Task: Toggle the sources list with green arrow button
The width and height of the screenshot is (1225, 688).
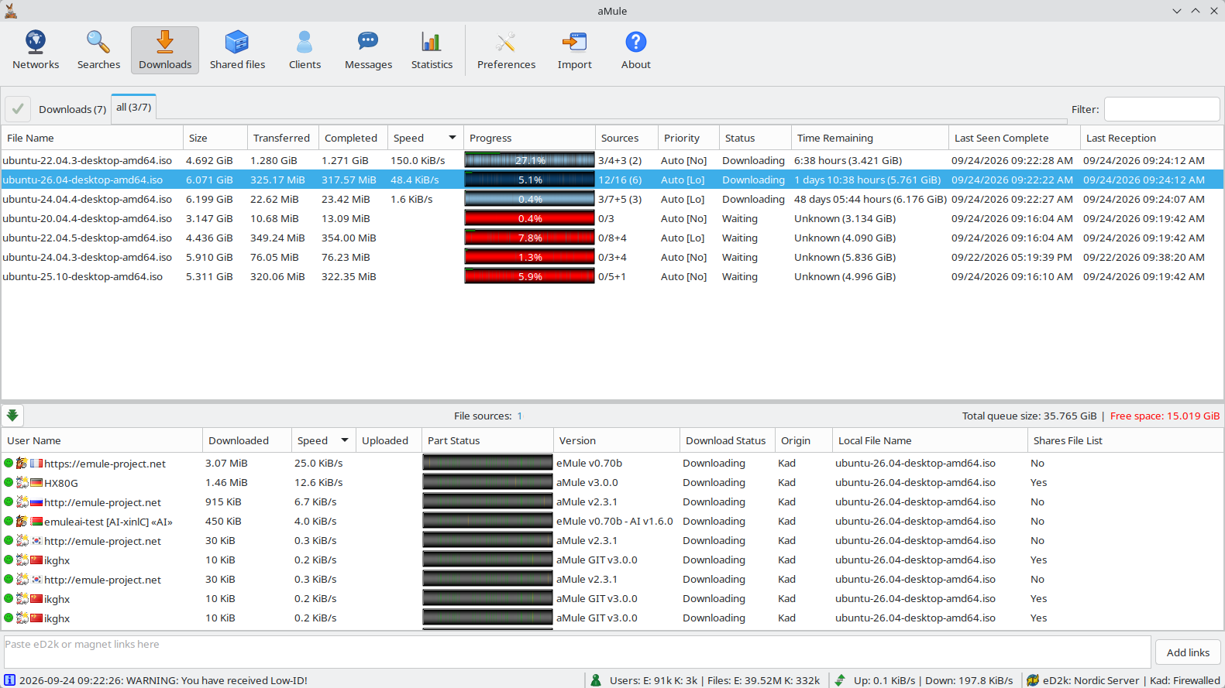Action: pos(12,416)
